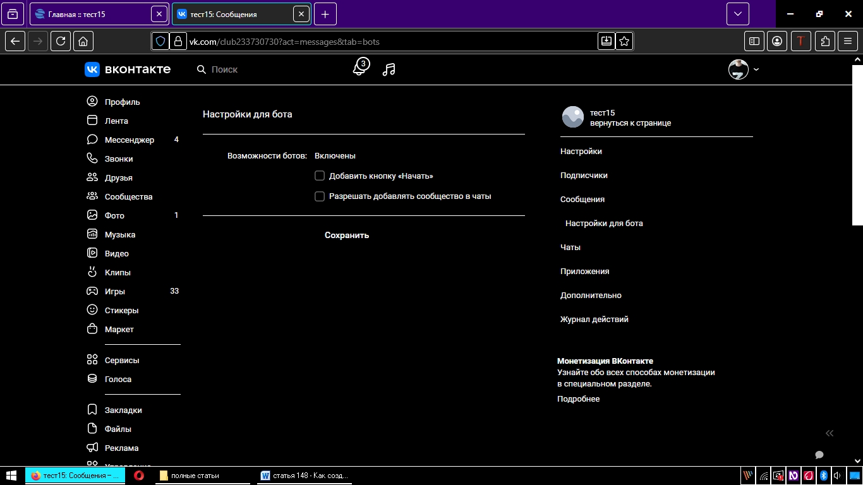This screenshot has height=485, width=863.
Task: Open Stickers section in the sidebar
Action: [x=121, y=310]
